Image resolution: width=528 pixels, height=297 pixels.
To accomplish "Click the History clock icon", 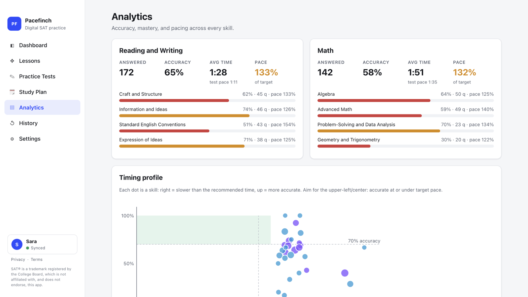I will tap(12, 123).
